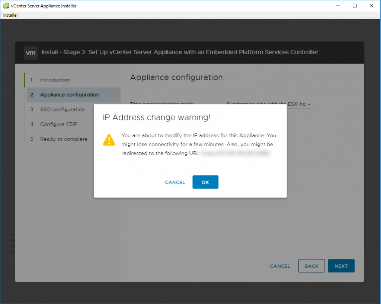This screenshot has width=381, height=304.
Task: Maximize the installer window
Action: 355,6
